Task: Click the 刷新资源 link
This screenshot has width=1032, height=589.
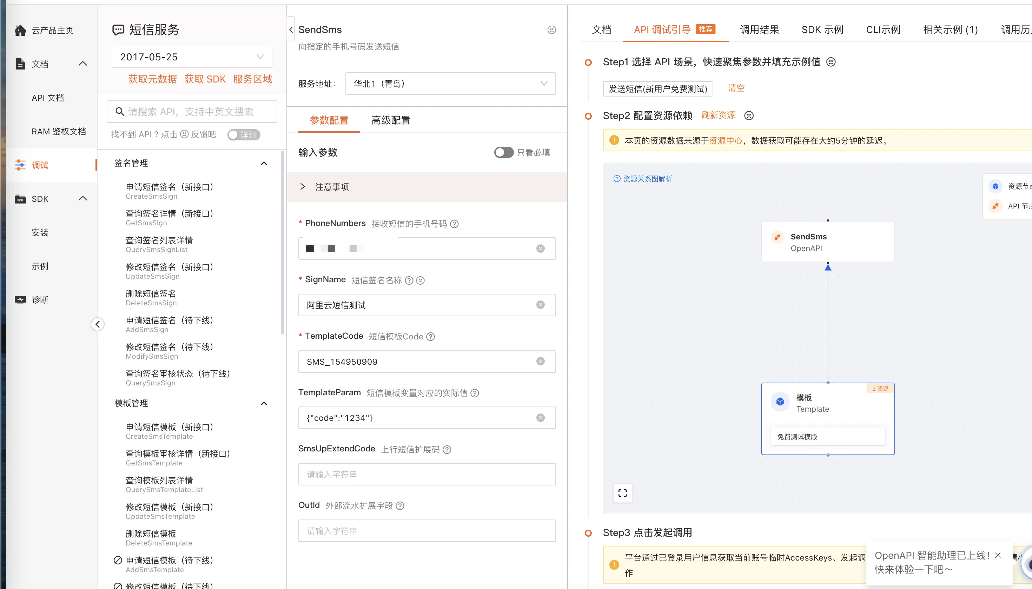Action: [x=718, y=115]
